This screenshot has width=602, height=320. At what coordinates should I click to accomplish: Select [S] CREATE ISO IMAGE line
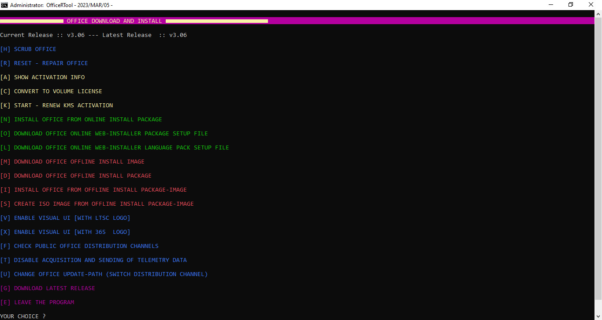[x=97, y=204]
